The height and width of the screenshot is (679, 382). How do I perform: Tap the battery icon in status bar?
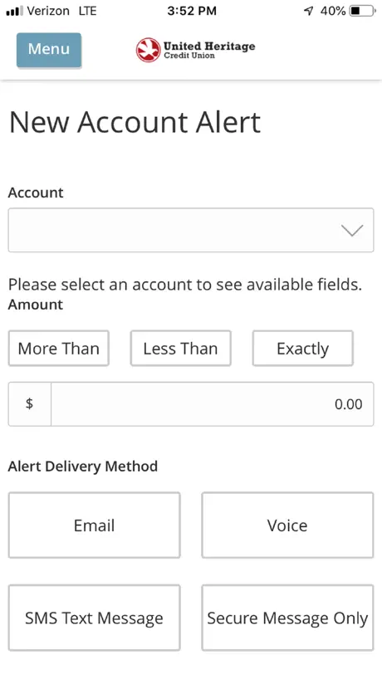tap(363, 12)
